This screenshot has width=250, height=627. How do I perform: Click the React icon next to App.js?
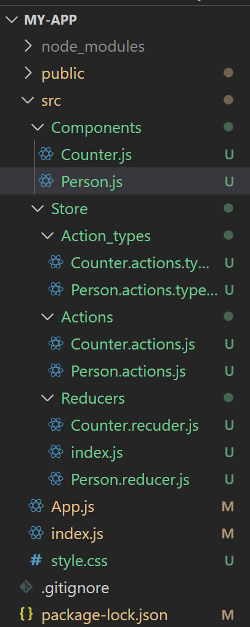pos(36,506)
